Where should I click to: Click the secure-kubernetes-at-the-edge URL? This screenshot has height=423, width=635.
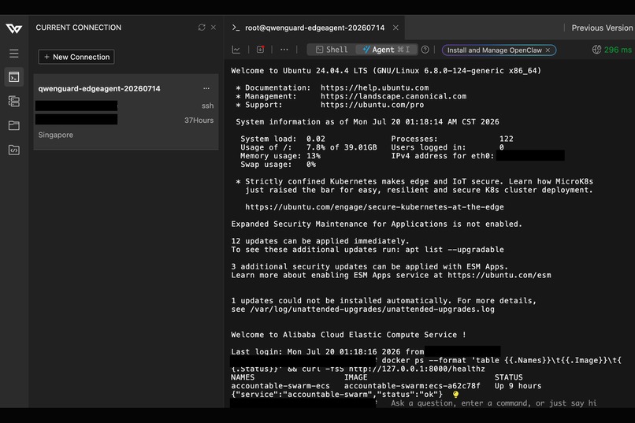tap(374, 207)
